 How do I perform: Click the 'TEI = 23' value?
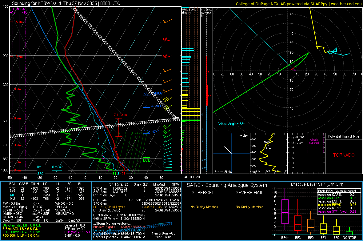pos(61,207)
